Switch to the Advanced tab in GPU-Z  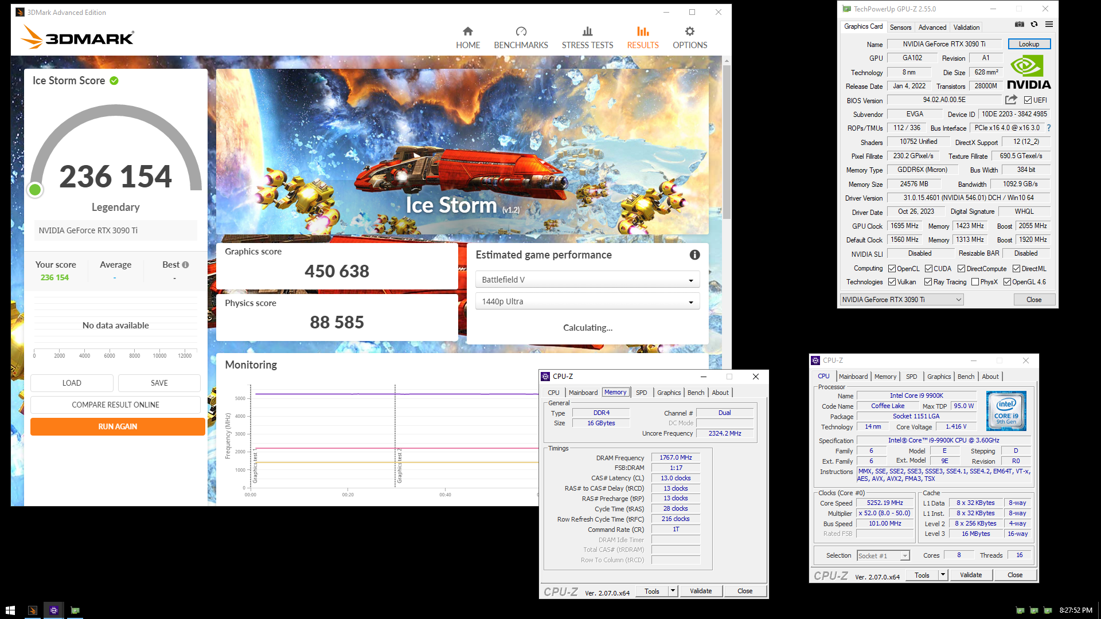pos(932,28)
